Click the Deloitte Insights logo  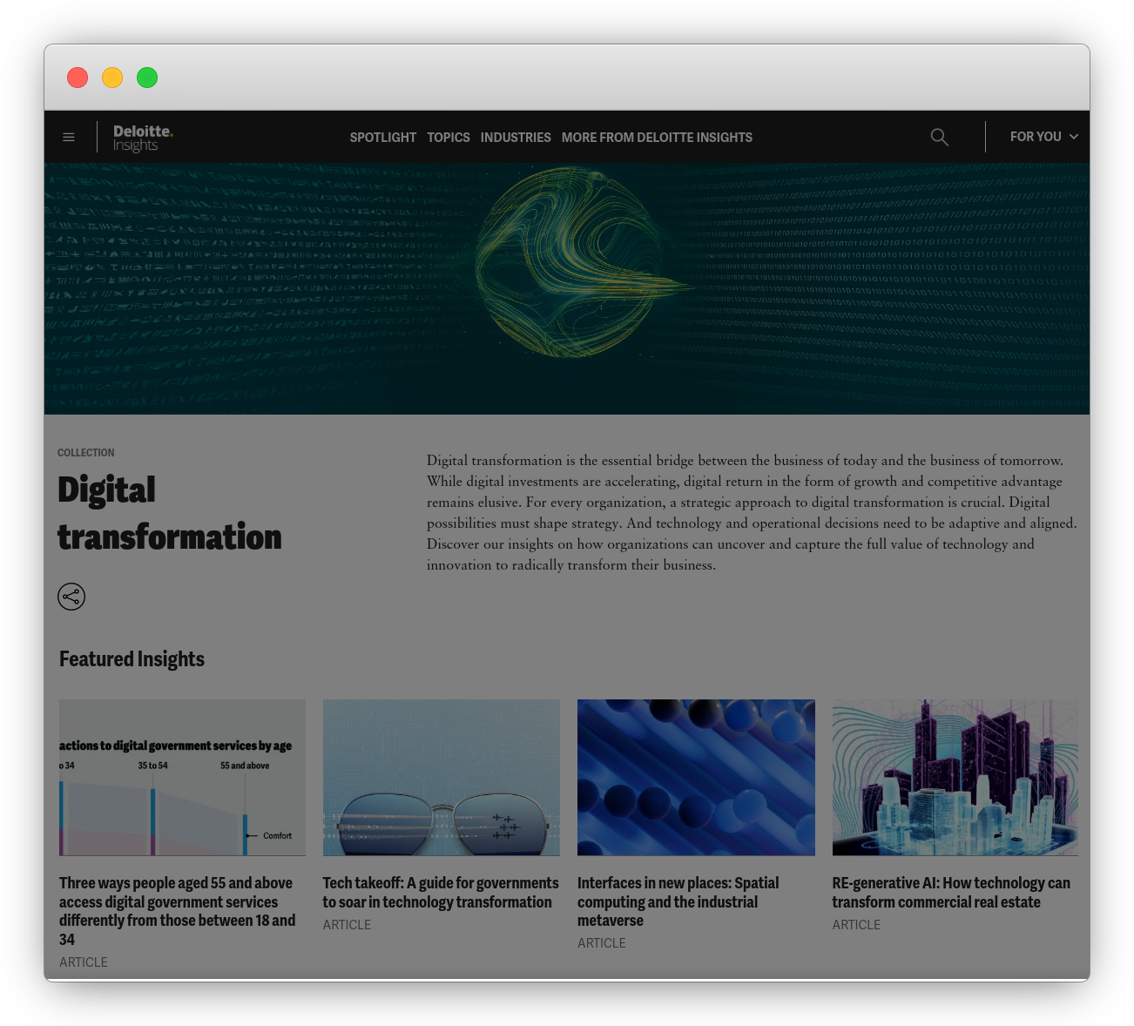142,137
